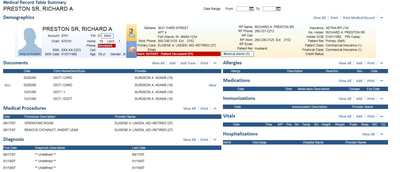The image size is (400, 172).
Task: Collapse the Documents section
Action: tap(215, 63)
